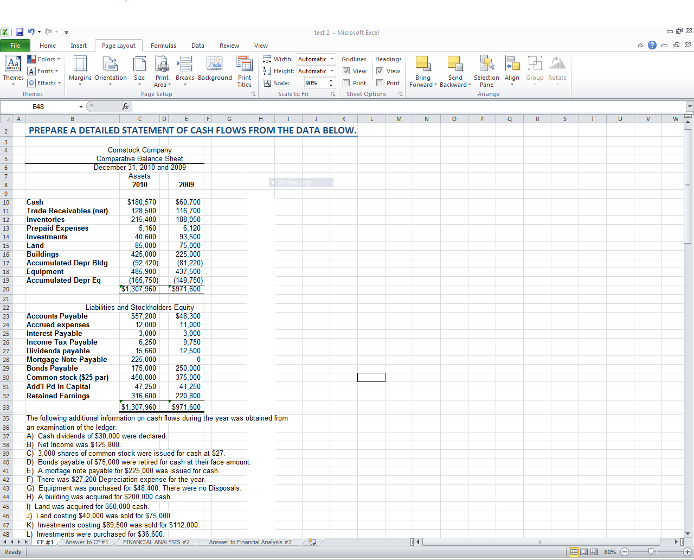Switch to the Formulas tab

pyautogui.click(x=163, y=46)
